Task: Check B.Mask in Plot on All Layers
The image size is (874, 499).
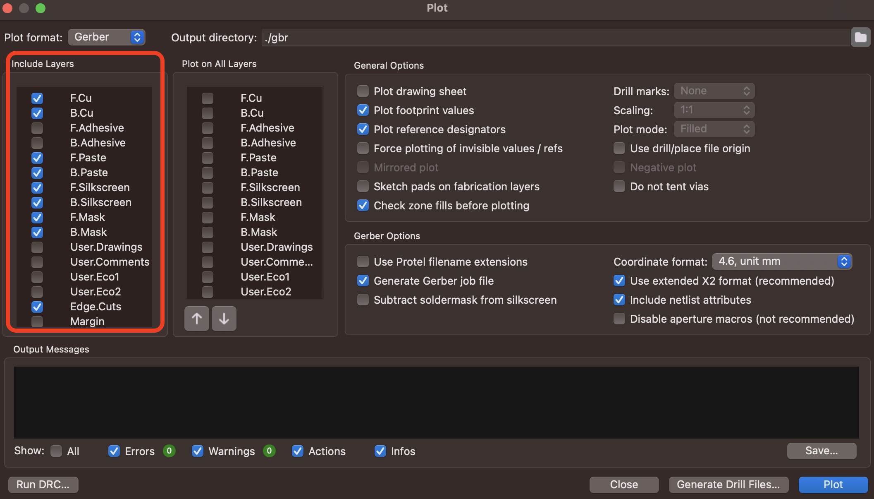Action: pos(208,232)
